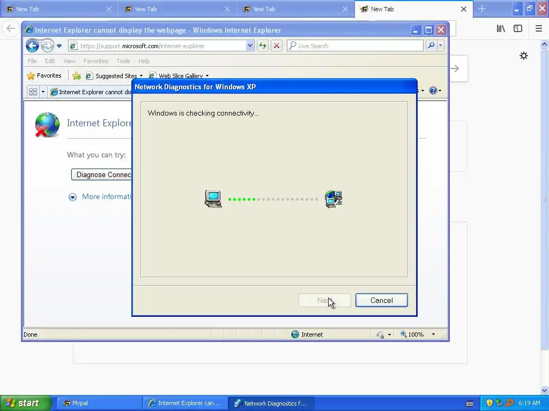Click the IE Help question mark icon
The width and height of the screenshot is (549, 411).
433,90
